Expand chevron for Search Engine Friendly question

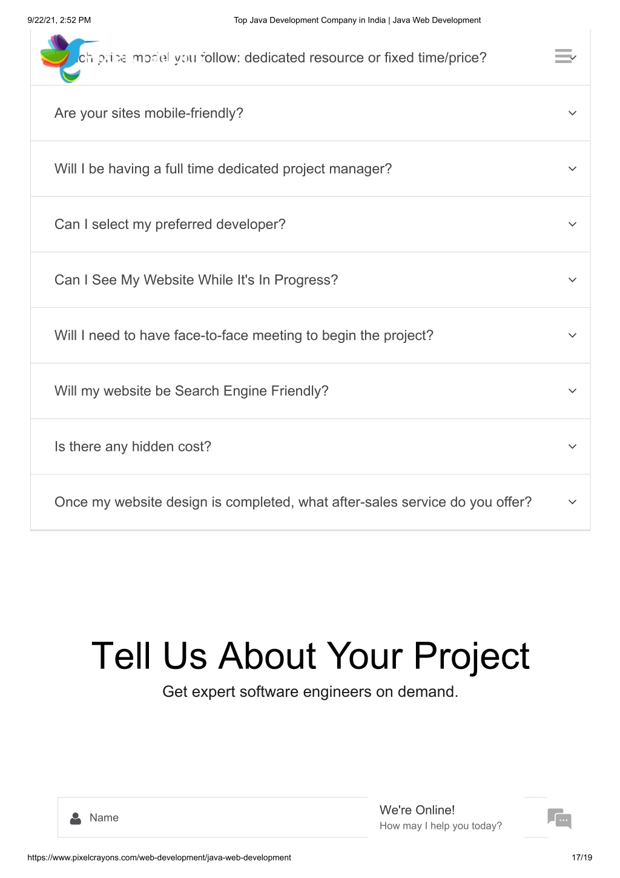(x=572, y=391)
